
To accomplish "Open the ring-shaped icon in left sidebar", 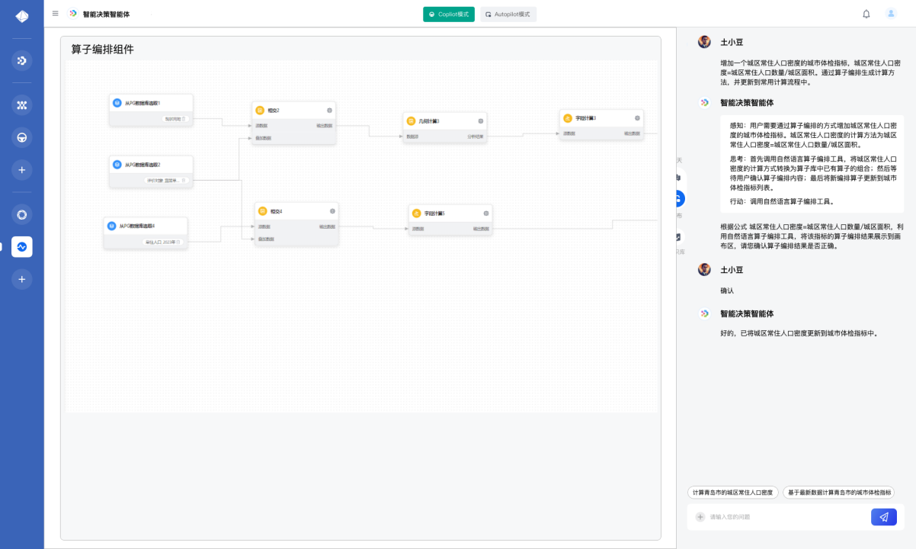I will point(22,214).
